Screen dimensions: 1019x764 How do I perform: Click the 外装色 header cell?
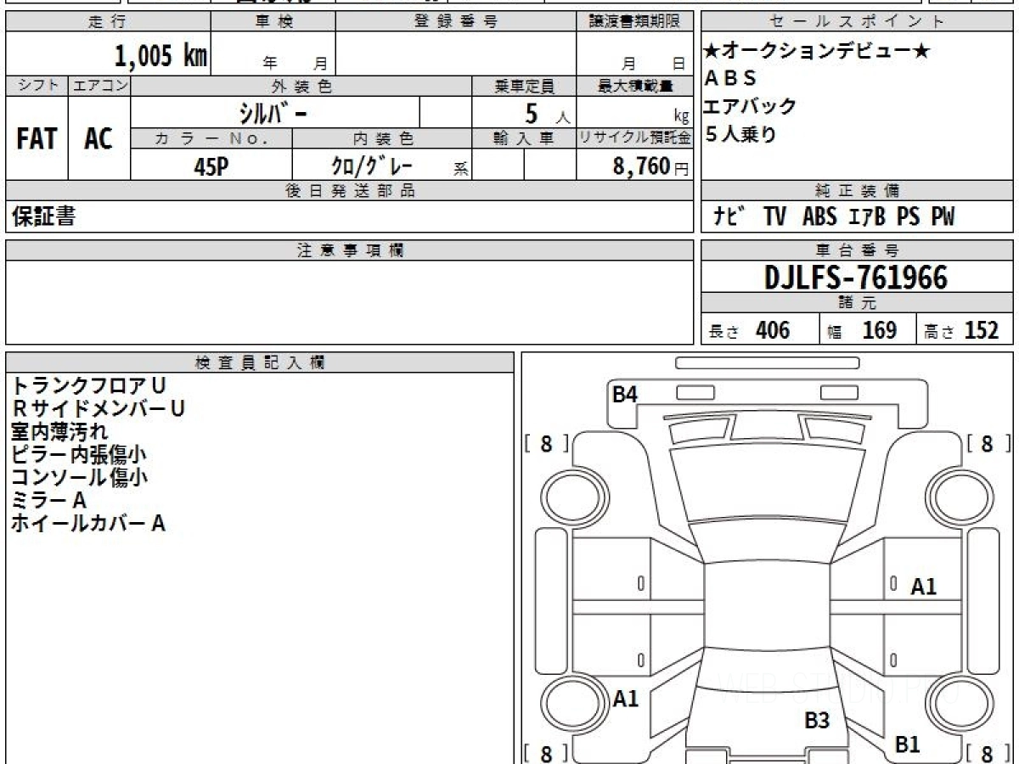pos(301,86)
